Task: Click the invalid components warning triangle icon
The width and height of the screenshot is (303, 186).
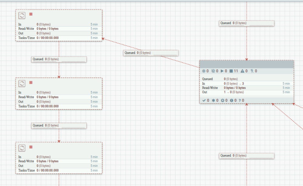Action: click(x=242, y=71)
